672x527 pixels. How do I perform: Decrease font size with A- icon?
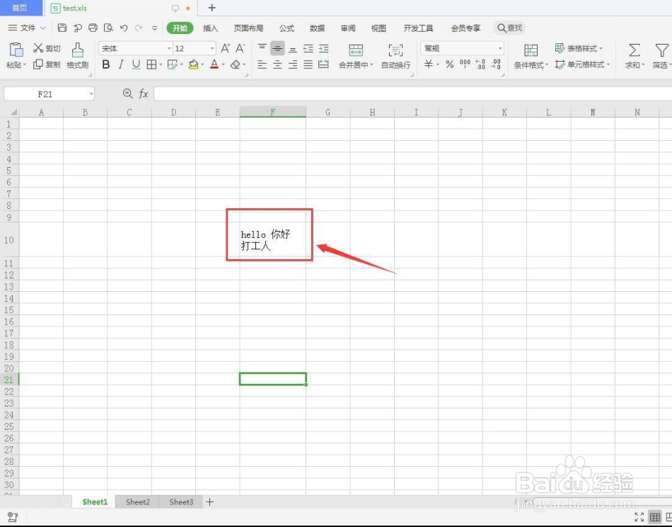241,48
